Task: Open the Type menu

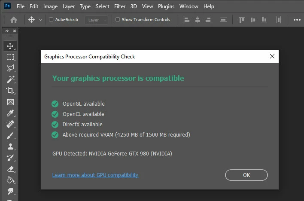Action: 85,6
